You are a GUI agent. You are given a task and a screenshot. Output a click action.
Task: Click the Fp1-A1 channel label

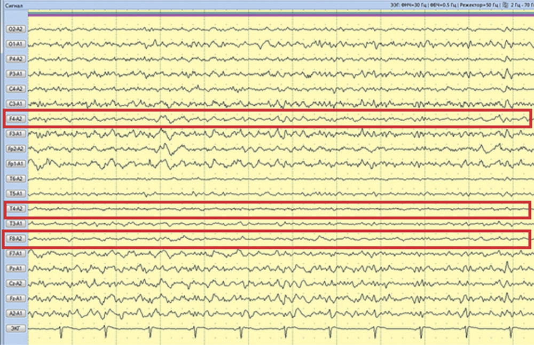point(14,163)
